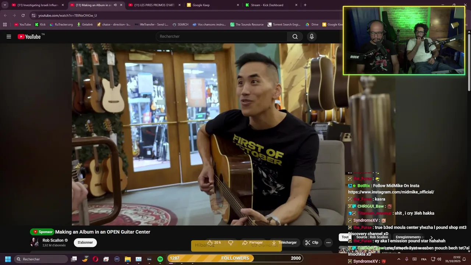
Task: Open the apps grid in bookmarks bar
Action: (x=5, y=25)
